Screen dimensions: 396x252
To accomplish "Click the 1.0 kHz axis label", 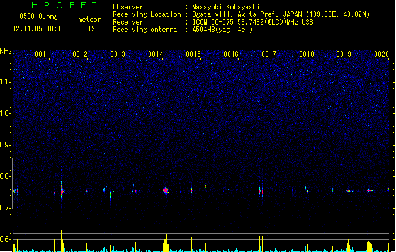I will click(x=5, y=113).
